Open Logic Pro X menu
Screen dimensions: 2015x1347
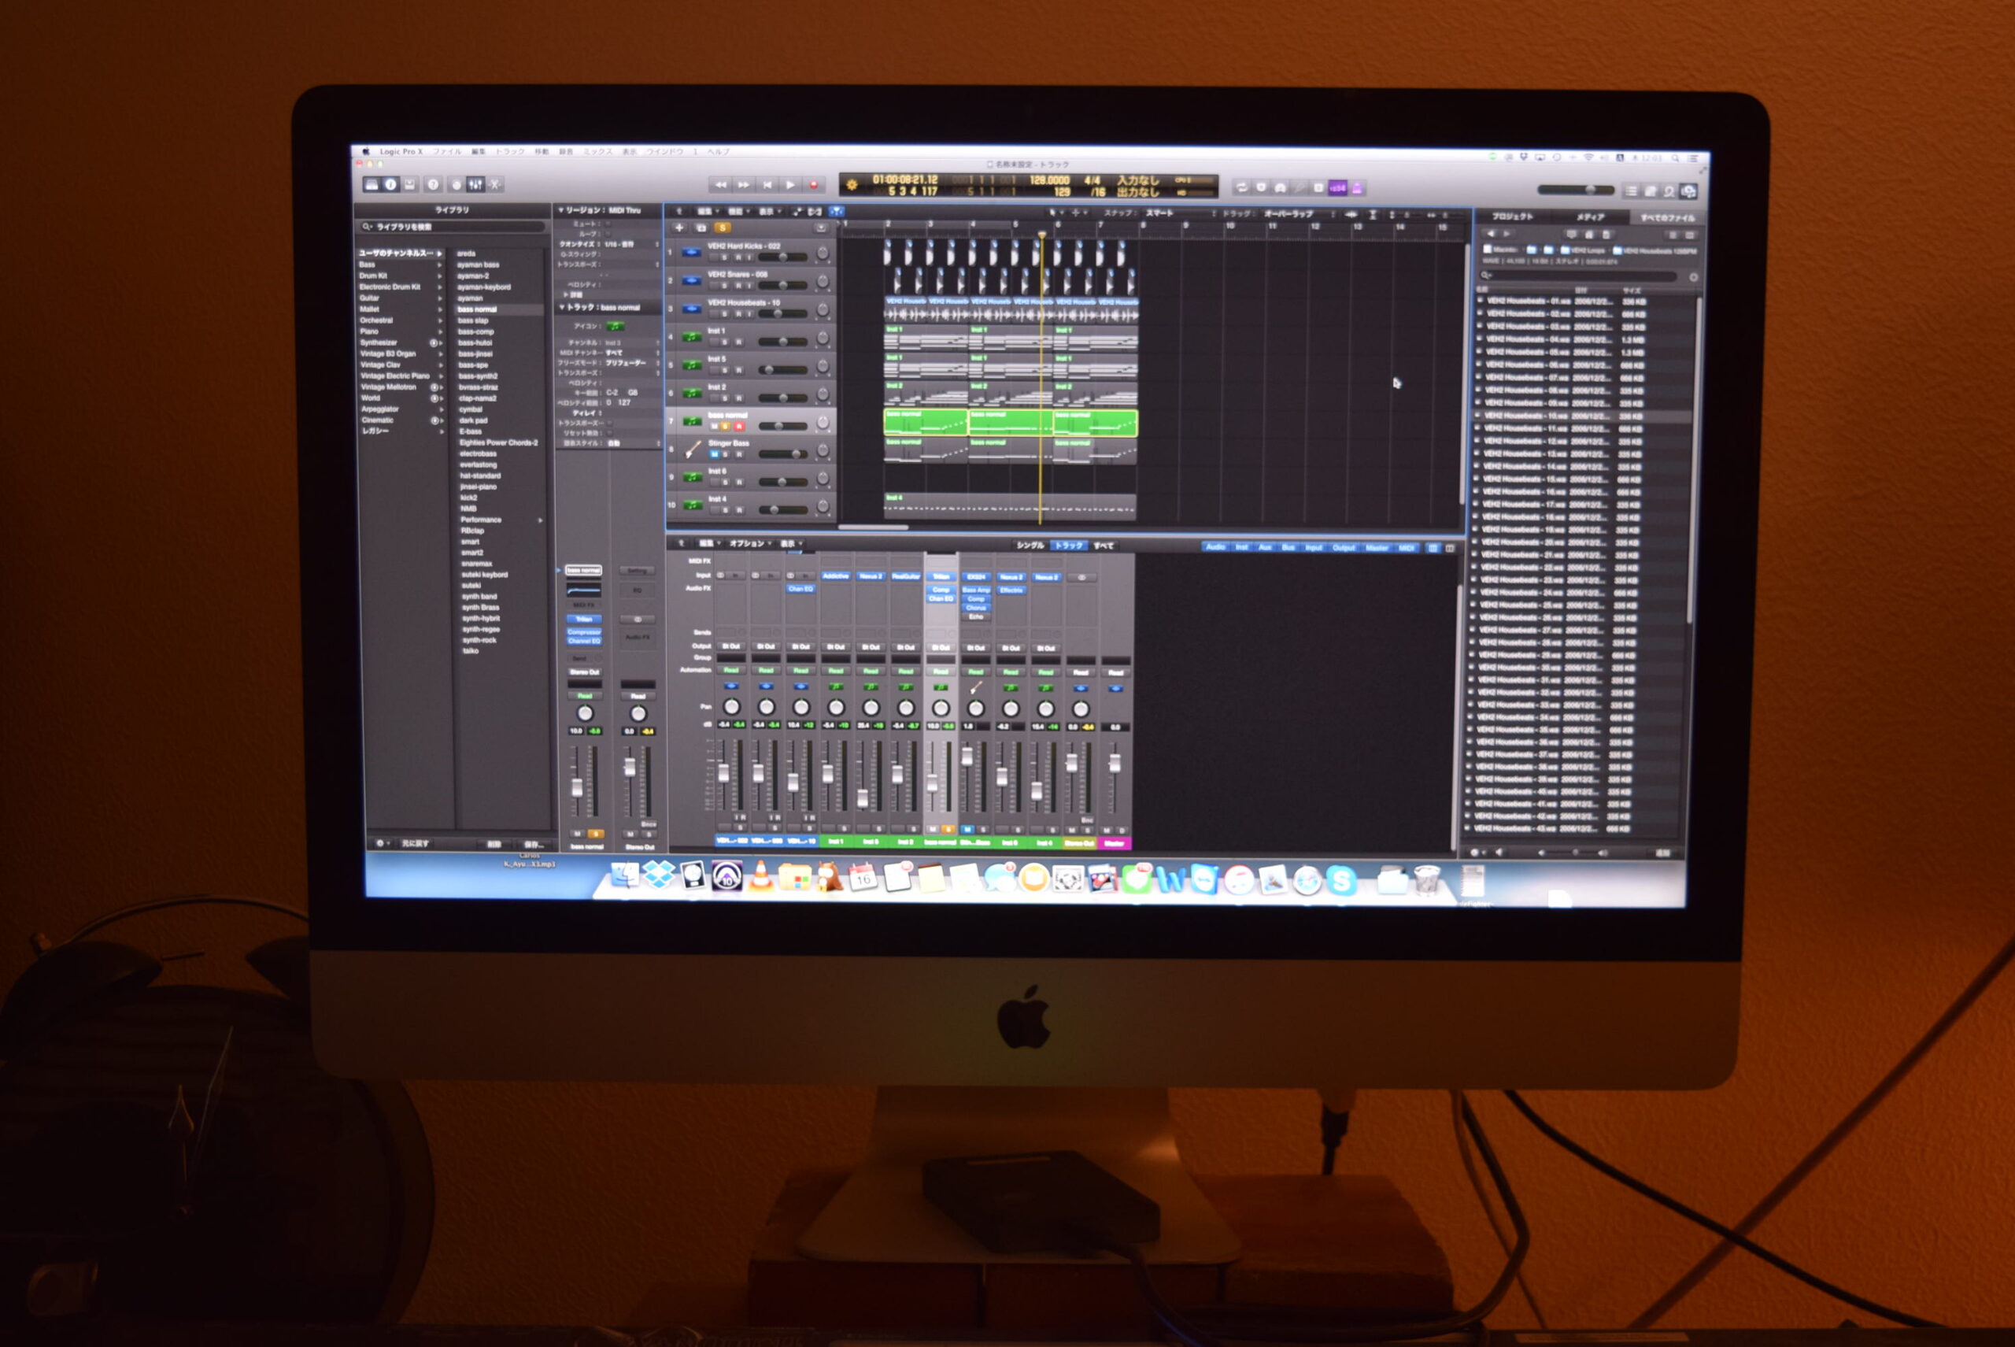401,152
